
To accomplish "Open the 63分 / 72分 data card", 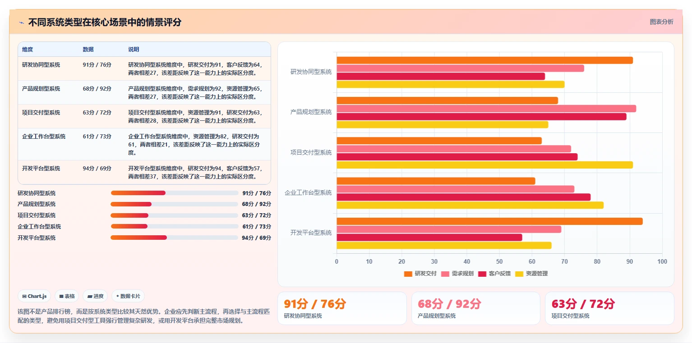I will 609,308.
